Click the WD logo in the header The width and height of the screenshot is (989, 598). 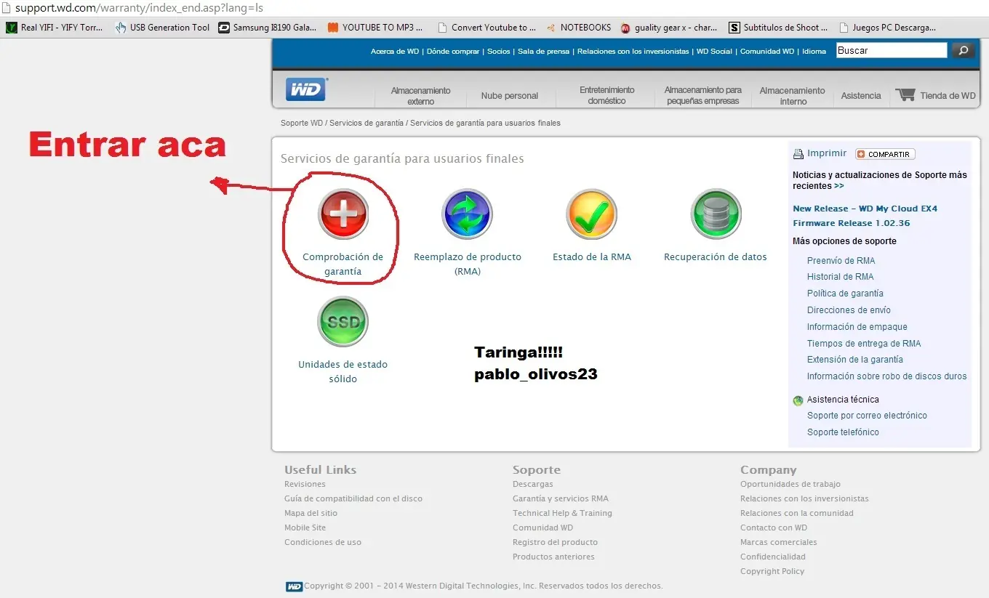306,89
